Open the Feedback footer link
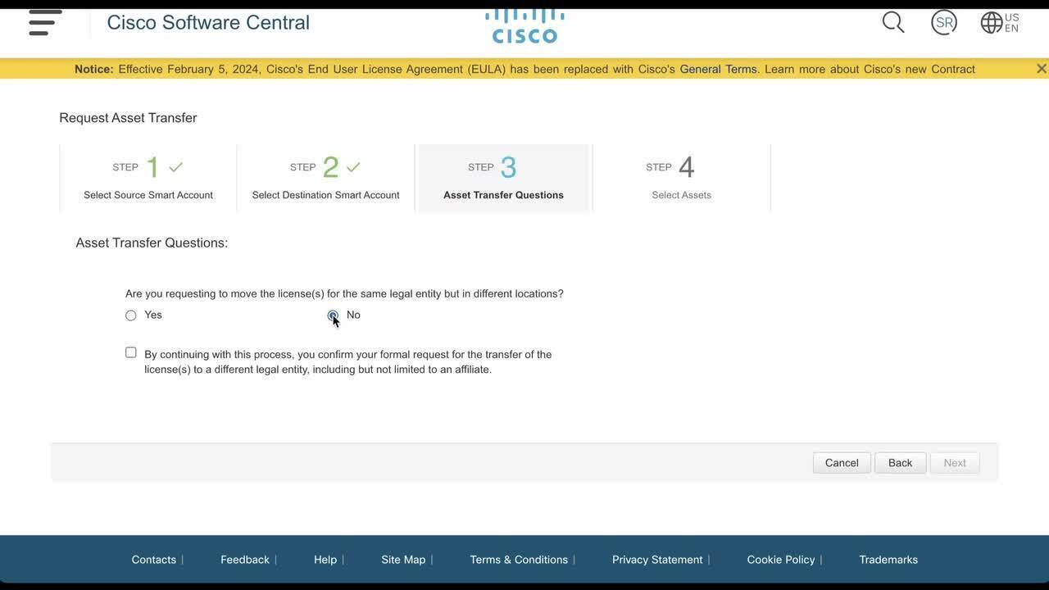 coord(245,560)
